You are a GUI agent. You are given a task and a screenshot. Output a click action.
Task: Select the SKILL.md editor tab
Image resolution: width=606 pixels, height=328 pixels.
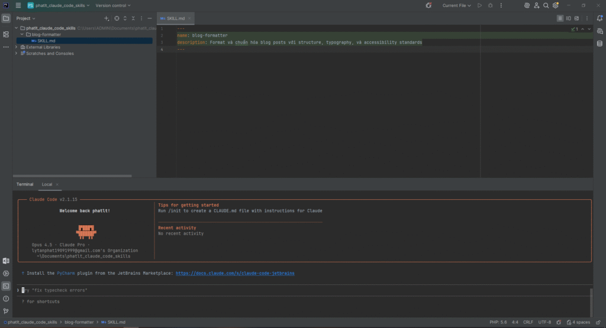[x=176, y=18]
